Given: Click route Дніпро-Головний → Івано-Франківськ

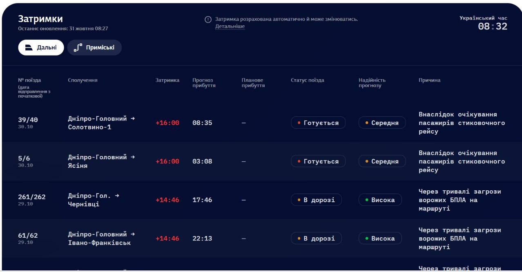Looking at the screenshot, I should tap(101, 239).
